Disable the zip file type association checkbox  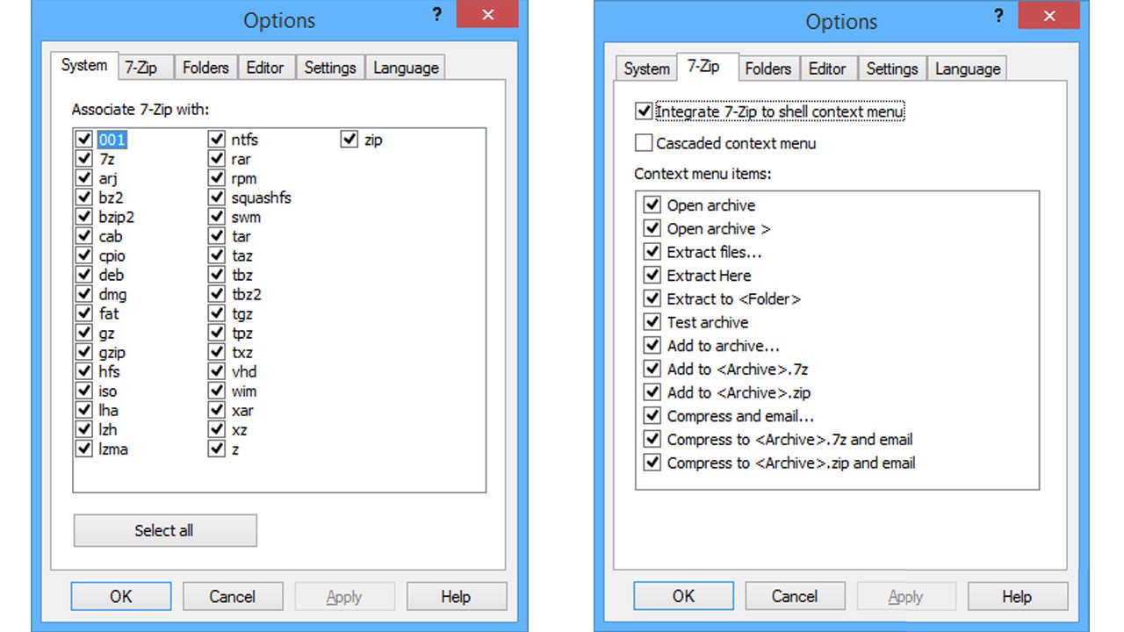point(349,140)
